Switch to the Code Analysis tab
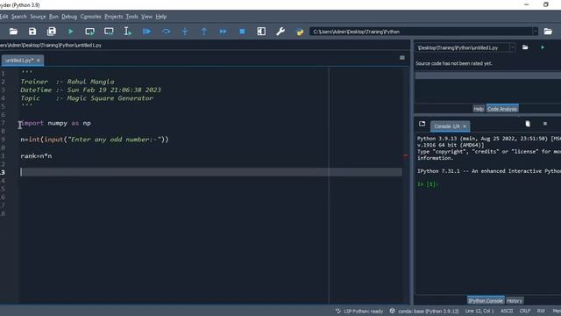 point(502,109)
